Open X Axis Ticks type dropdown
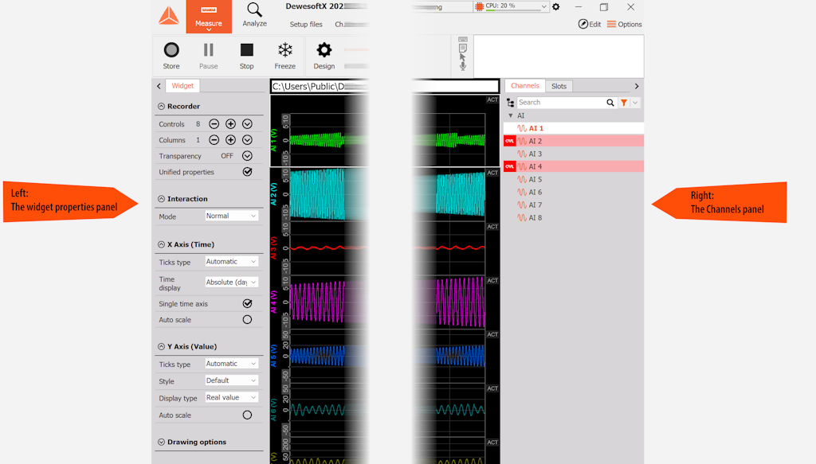816x464 pixels. 231,261
